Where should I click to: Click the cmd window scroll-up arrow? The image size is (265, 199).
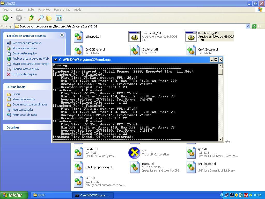tap(220, 66)
